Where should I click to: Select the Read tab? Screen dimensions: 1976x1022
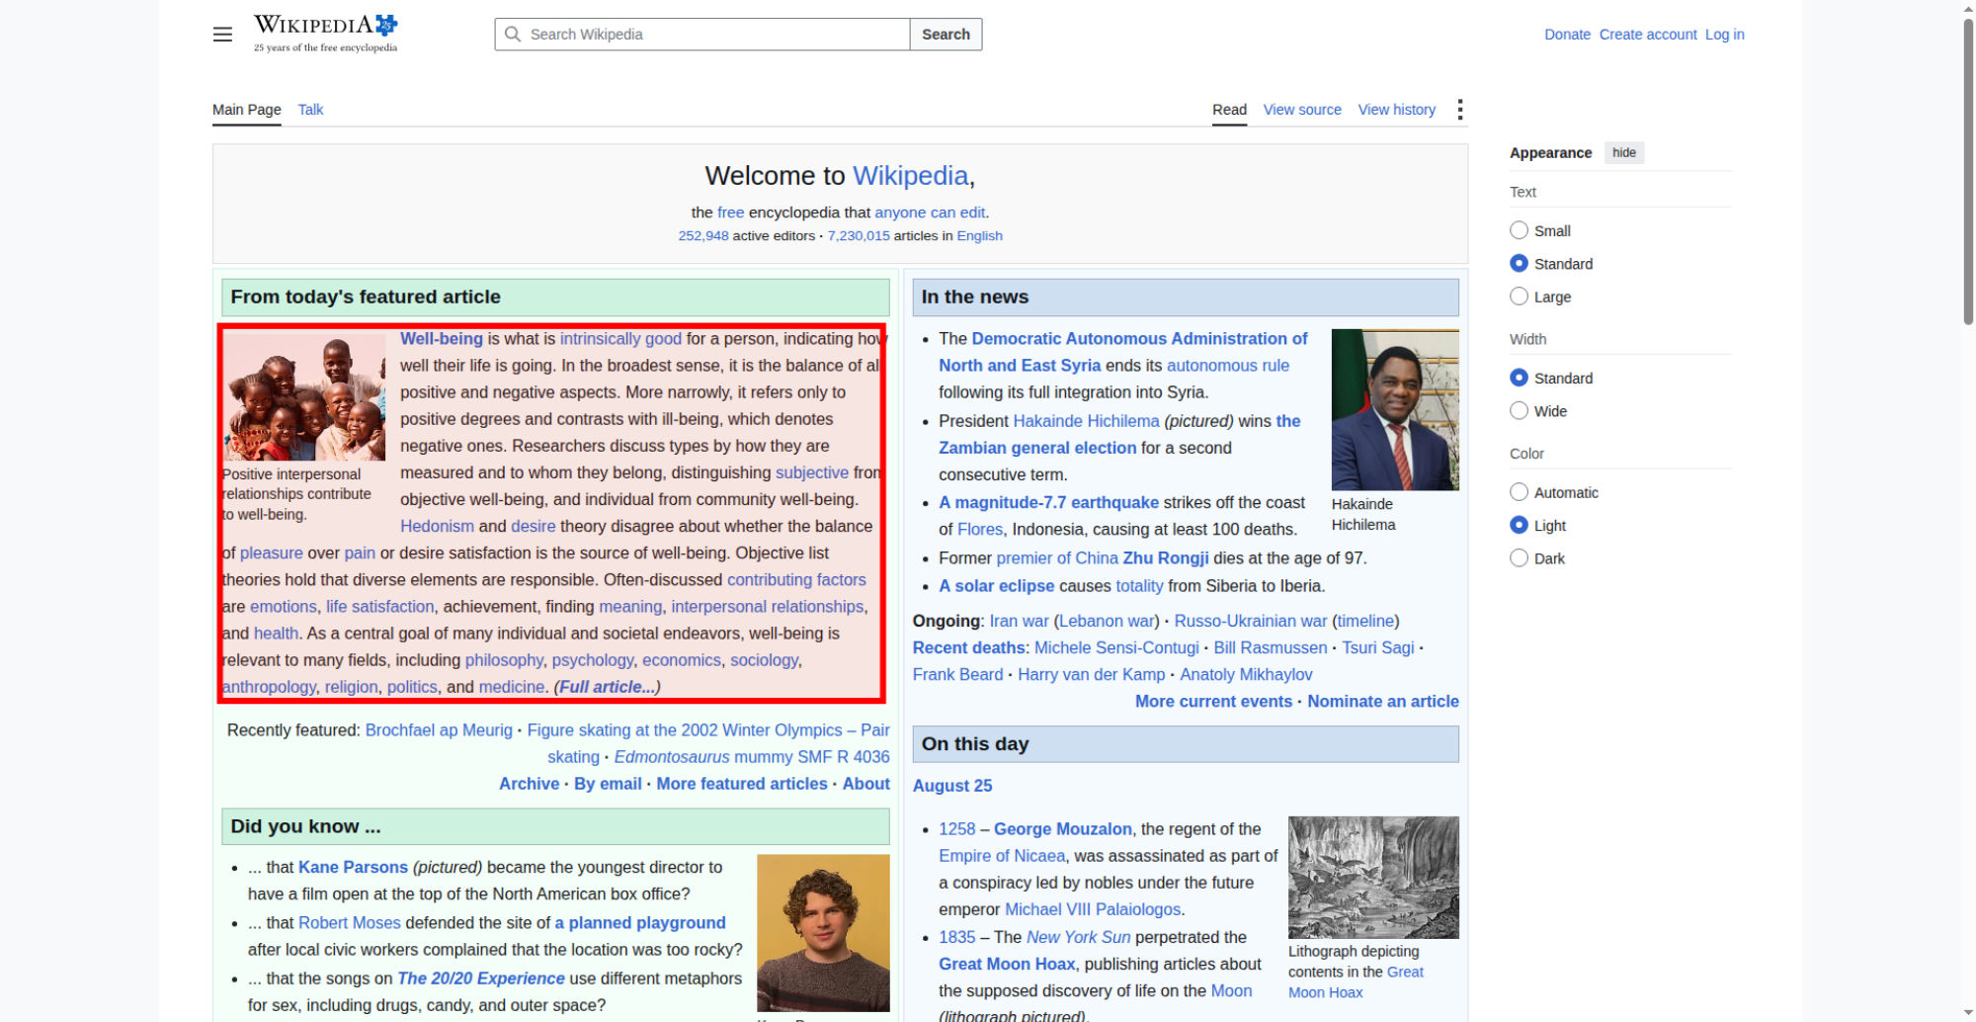point(1229,110)
